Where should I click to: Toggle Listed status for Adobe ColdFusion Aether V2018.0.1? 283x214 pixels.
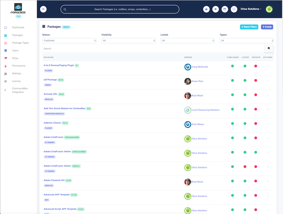point(245,167)
